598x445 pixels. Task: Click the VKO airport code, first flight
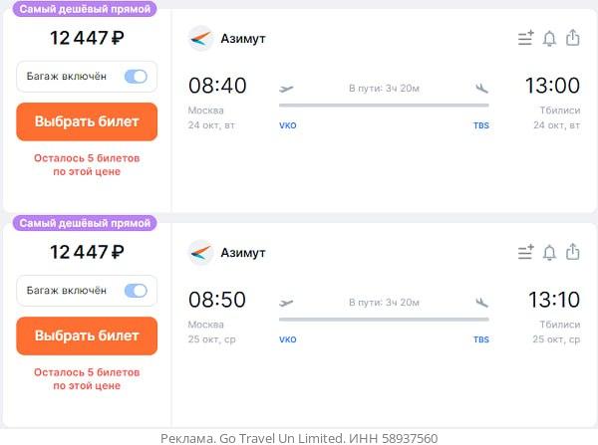point(288,126)
